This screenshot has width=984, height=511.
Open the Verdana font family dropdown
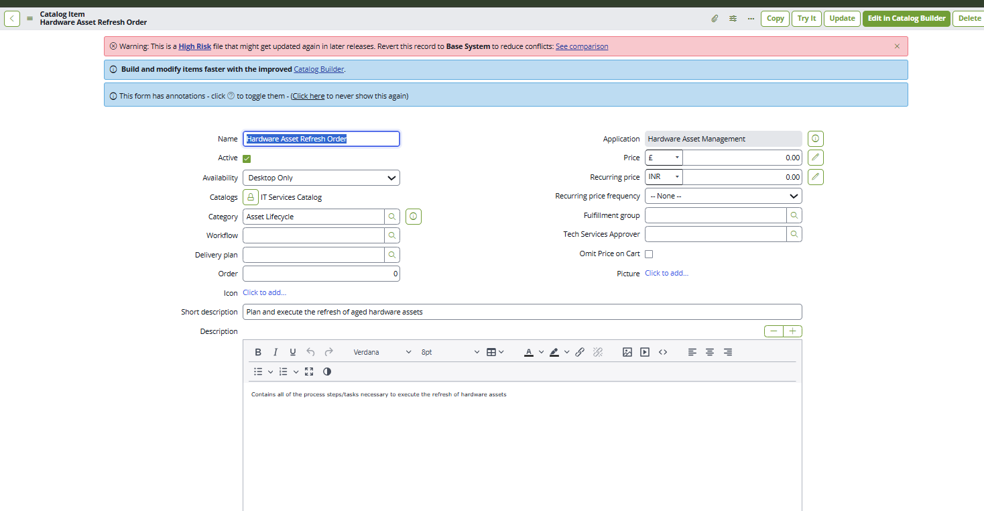(382, 352)
